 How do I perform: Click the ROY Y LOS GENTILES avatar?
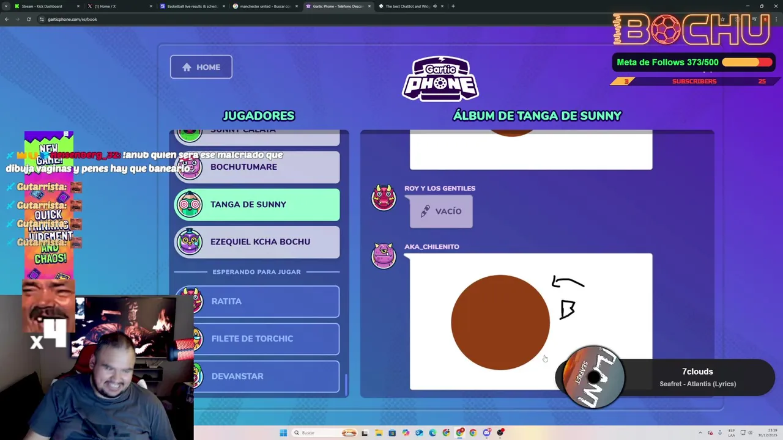click(384, 197)
